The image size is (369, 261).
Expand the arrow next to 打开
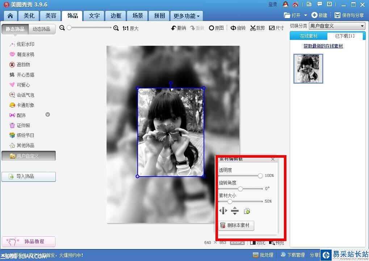pyautogui.click(x=306, y=15)
